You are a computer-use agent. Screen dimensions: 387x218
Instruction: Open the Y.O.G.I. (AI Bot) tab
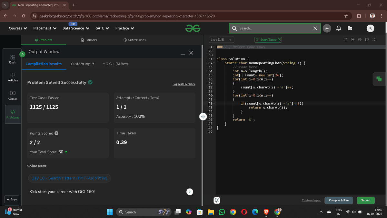coord(115,64)
